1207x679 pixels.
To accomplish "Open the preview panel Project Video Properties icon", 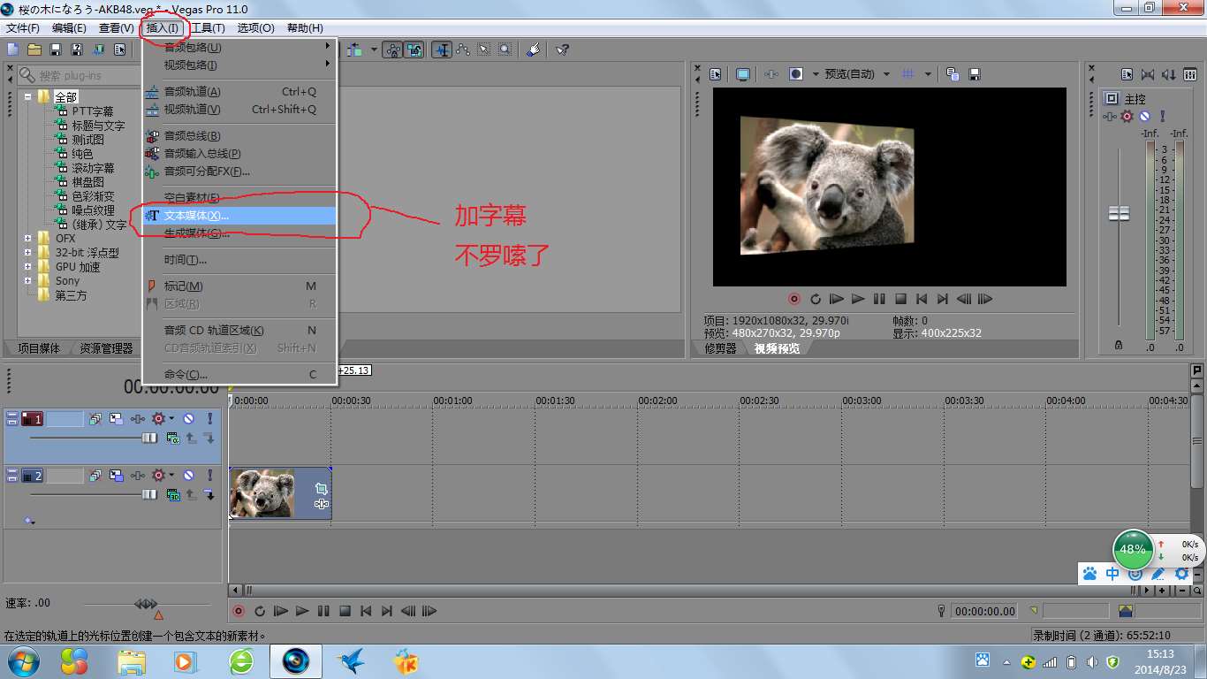I will click(x=715, y=74).
